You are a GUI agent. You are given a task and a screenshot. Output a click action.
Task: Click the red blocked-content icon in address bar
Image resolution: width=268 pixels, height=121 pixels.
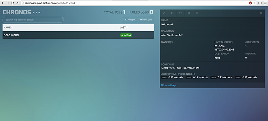point(251,3)
